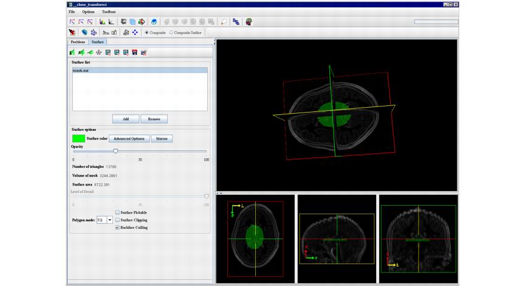Enable the Surface Clipping checkbox

(x=117, y=220)
